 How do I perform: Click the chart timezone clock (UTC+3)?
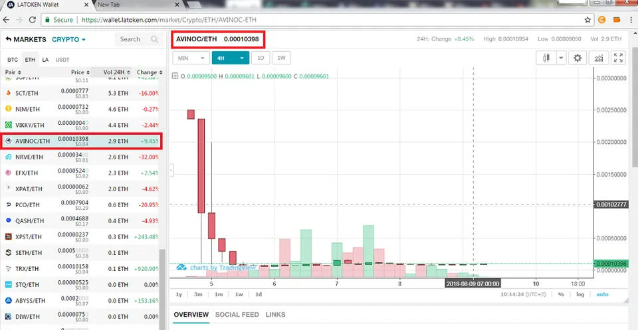pyautogui.click(x=523, y=294)
